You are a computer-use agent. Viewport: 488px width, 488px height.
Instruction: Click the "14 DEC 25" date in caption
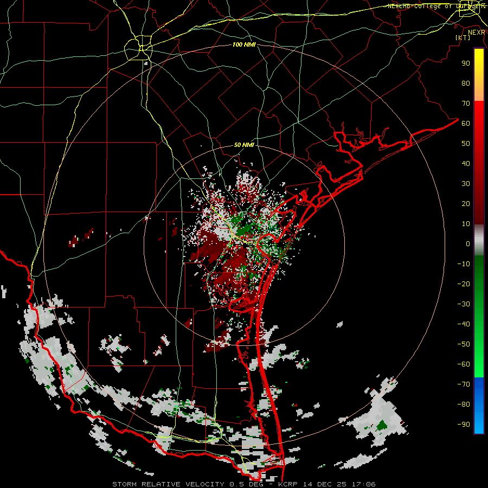coord(324,484)
